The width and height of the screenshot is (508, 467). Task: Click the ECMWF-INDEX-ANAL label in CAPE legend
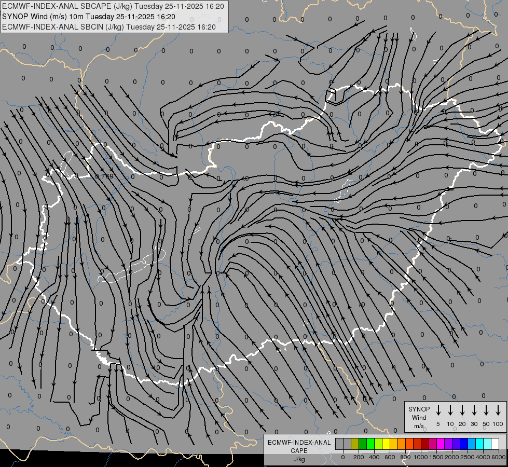pyautogui.click(x=299, y=443)
